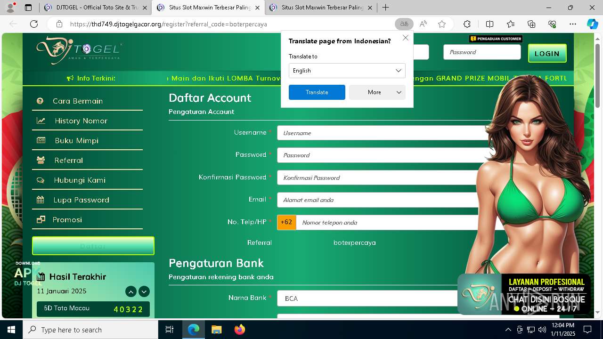Open Lupa Password menu item
The height and width of the screenshot is (339, 603).
coord(87,200)
